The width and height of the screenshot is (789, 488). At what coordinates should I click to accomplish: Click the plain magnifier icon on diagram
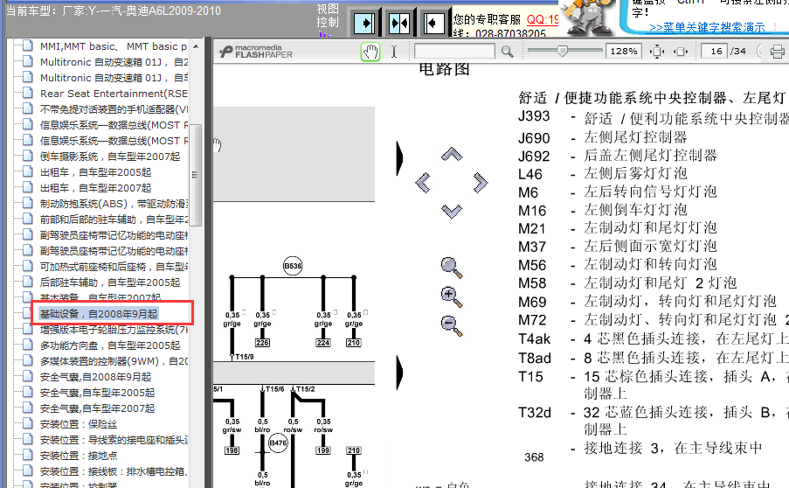(x=452, y=268)
